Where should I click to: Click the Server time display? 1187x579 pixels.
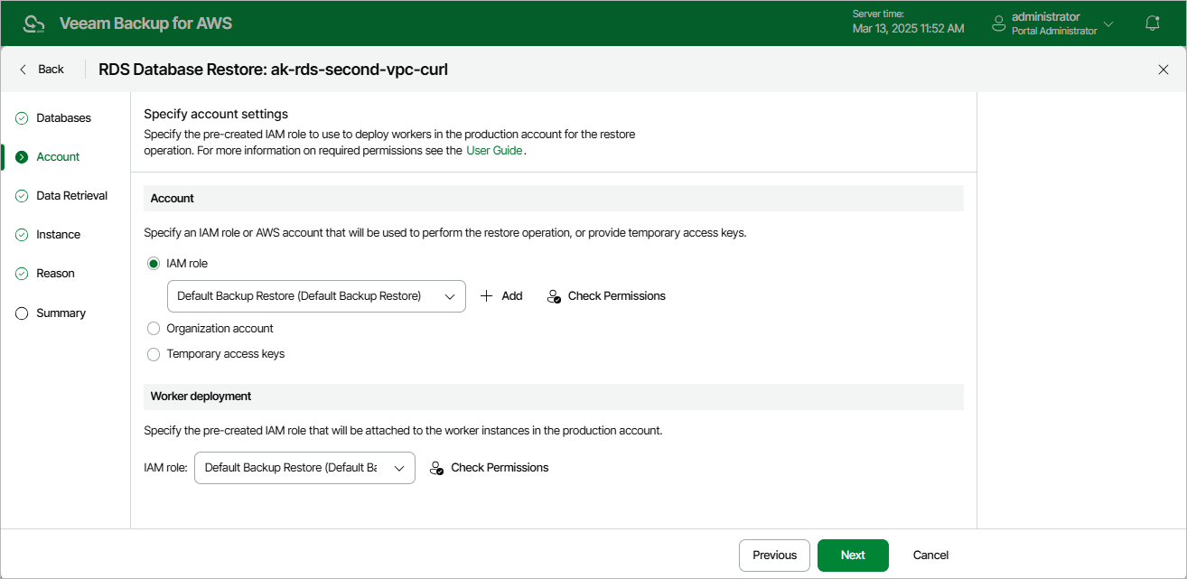tap(908, 23)
